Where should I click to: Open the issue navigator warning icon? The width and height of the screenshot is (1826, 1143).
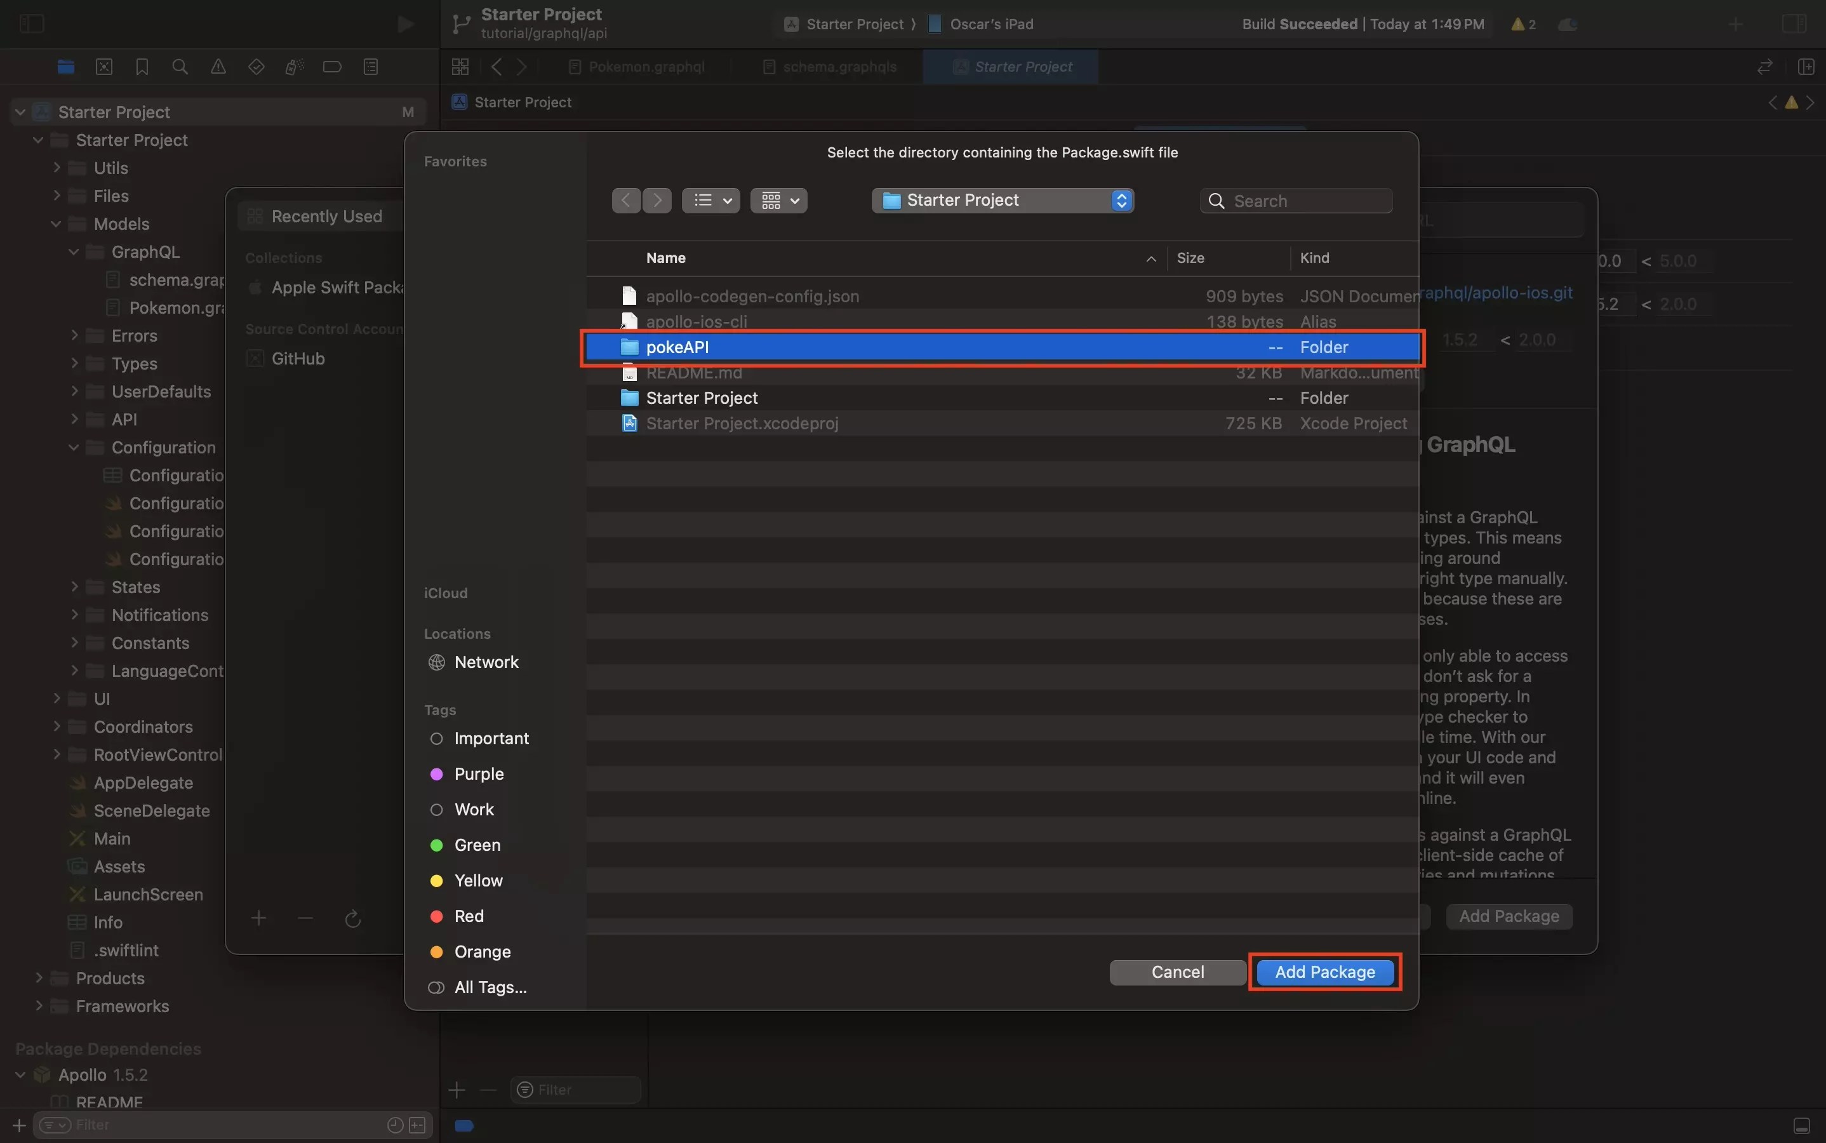point(218,67)
